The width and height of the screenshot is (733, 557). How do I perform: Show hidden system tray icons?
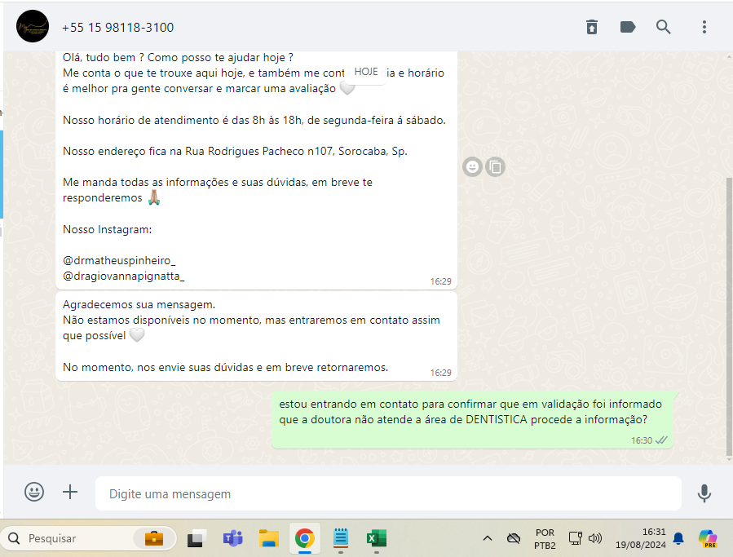(487, 538)
